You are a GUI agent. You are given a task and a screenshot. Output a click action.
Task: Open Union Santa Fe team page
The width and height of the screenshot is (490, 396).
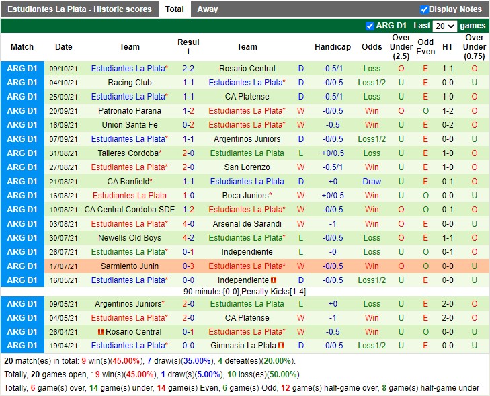tap(130, 125)
